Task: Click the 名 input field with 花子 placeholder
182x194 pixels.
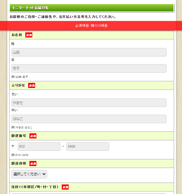Action: (89, 68)
